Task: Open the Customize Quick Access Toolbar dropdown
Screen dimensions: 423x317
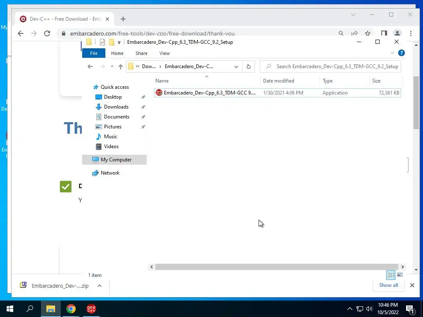Action: 119,43
